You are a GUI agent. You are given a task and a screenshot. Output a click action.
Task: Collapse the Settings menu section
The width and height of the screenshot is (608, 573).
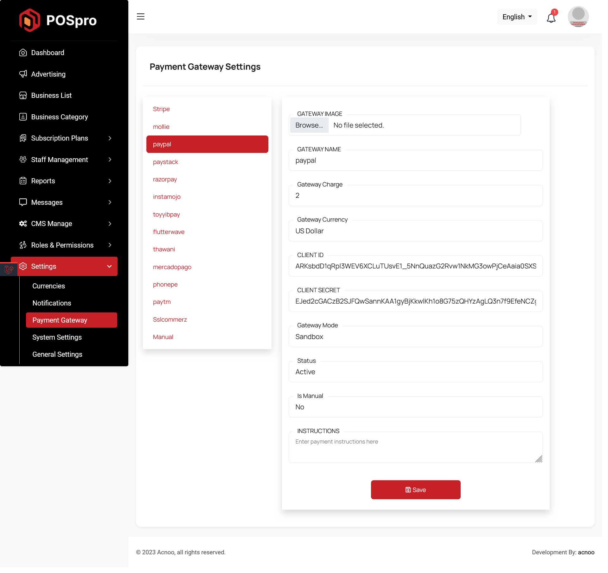pos(109,266)
